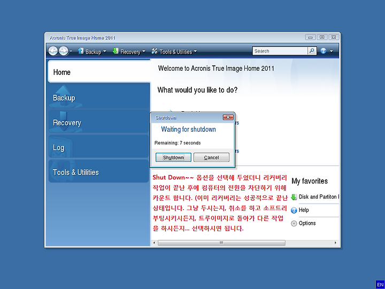Click the Shutdown button in dialog
The width and height of the screenshot is (385, 289).
click(173, 157)
